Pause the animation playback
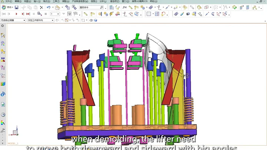Image resolution: width=267 pixels, height=150 pixels. [x=34, y=14]
